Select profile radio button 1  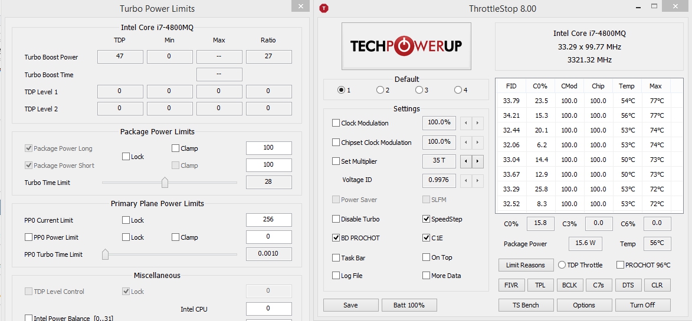341,90
